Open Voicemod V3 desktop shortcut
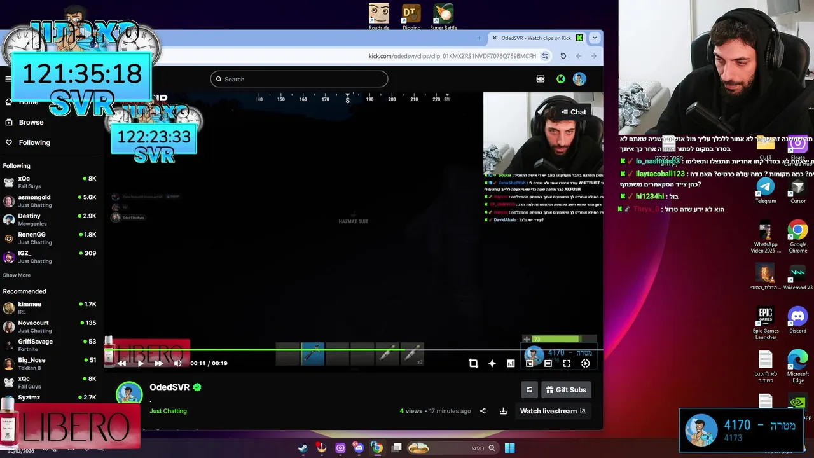Viewport: 814px width, 458px height. tap(797, 277)
